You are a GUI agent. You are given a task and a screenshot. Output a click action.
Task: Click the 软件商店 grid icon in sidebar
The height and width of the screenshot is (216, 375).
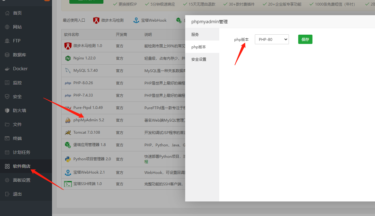pos(7,166)
